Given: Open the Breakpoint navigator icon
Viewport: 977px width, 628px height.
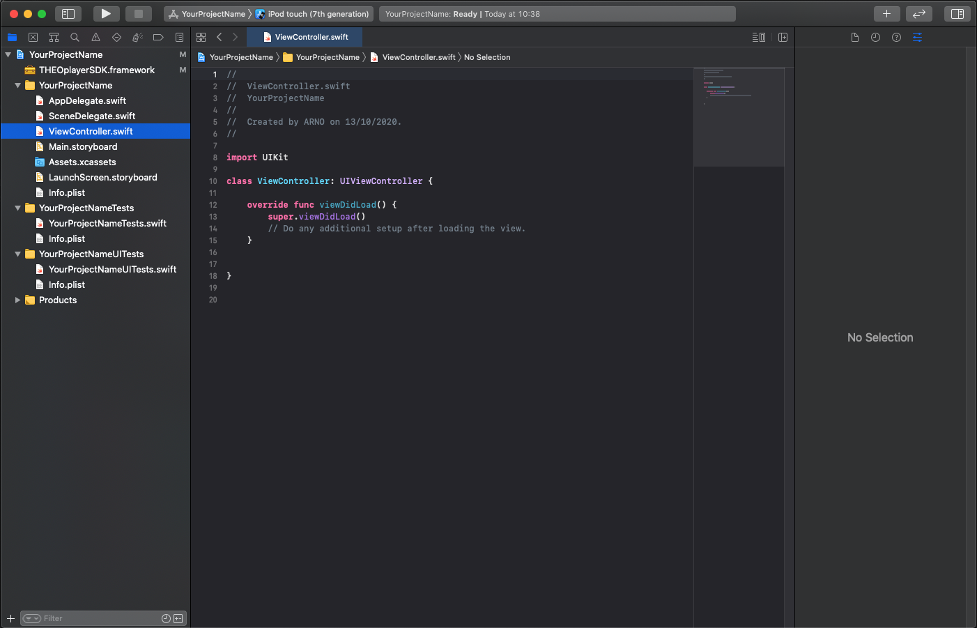Looking at the screenshot, I should point(158,38).
